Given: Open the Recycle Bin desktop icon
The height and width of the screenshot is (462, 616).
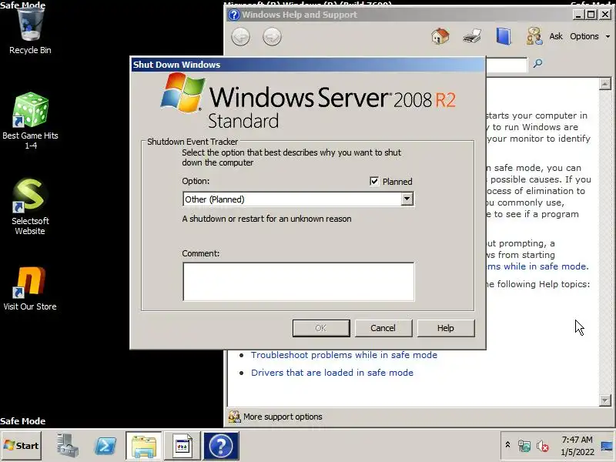Looking at the screenshot, I should [30, 25].
